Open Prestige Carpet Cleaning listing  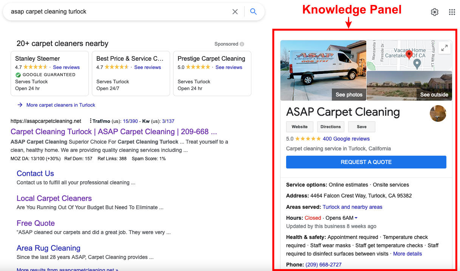tap(211, 58)
